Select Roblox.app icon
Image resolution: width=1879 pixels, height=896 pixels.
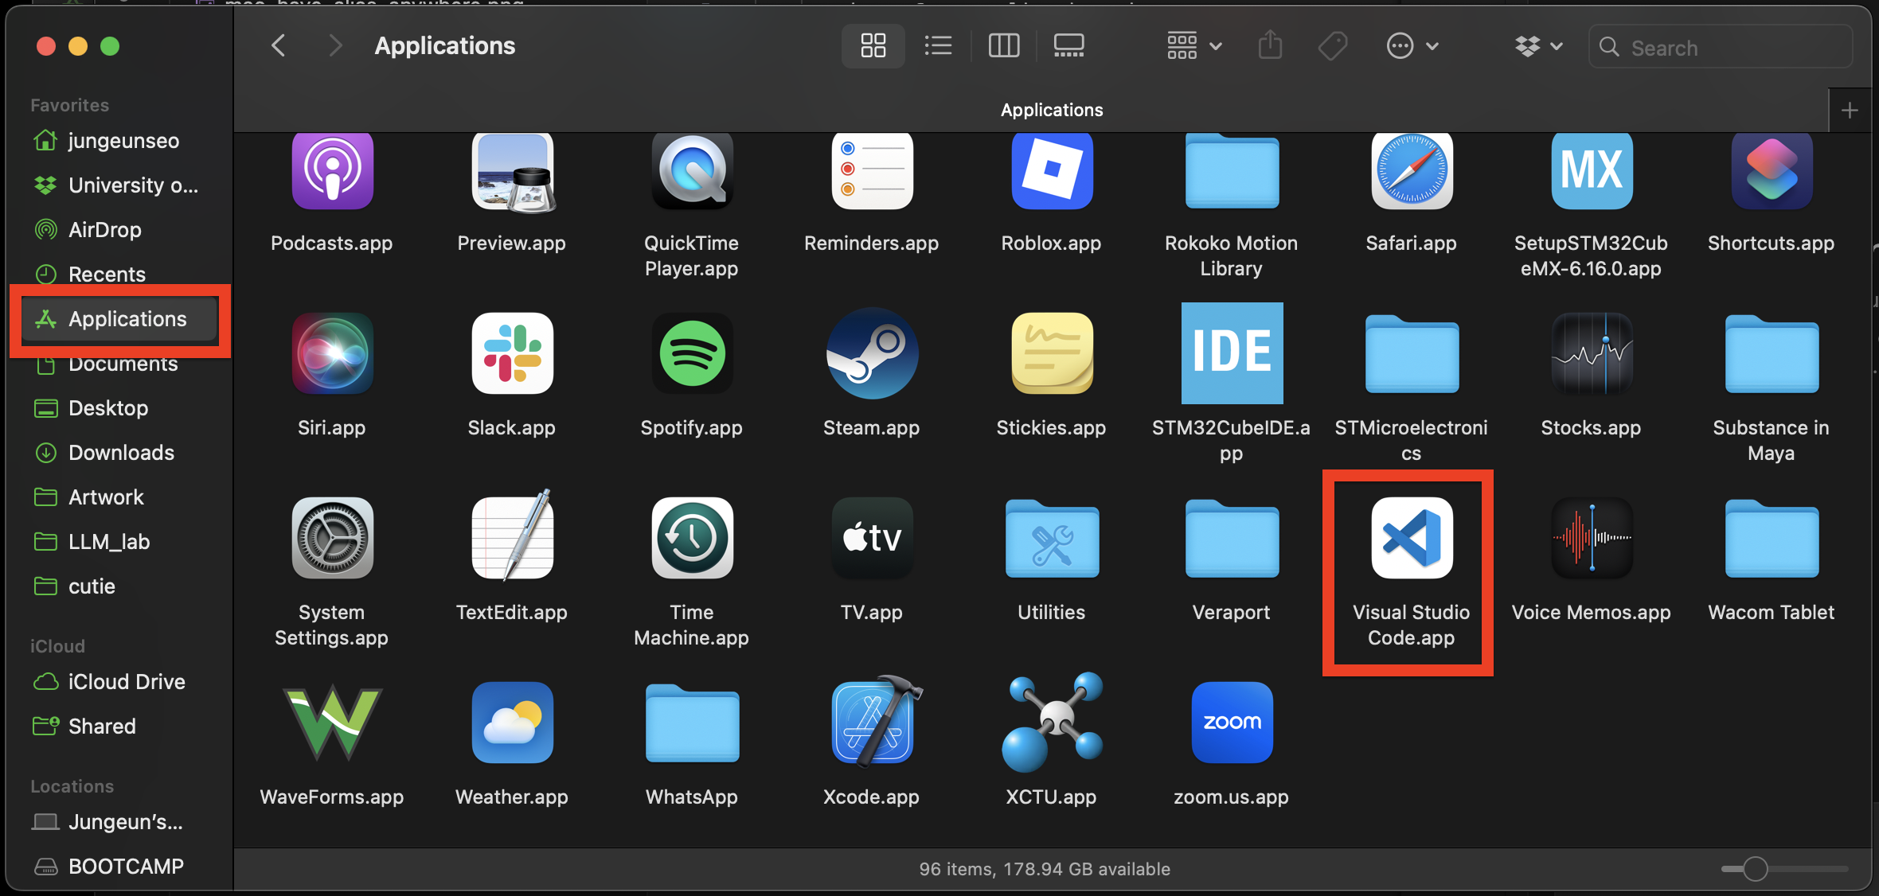click(1052, 170)
